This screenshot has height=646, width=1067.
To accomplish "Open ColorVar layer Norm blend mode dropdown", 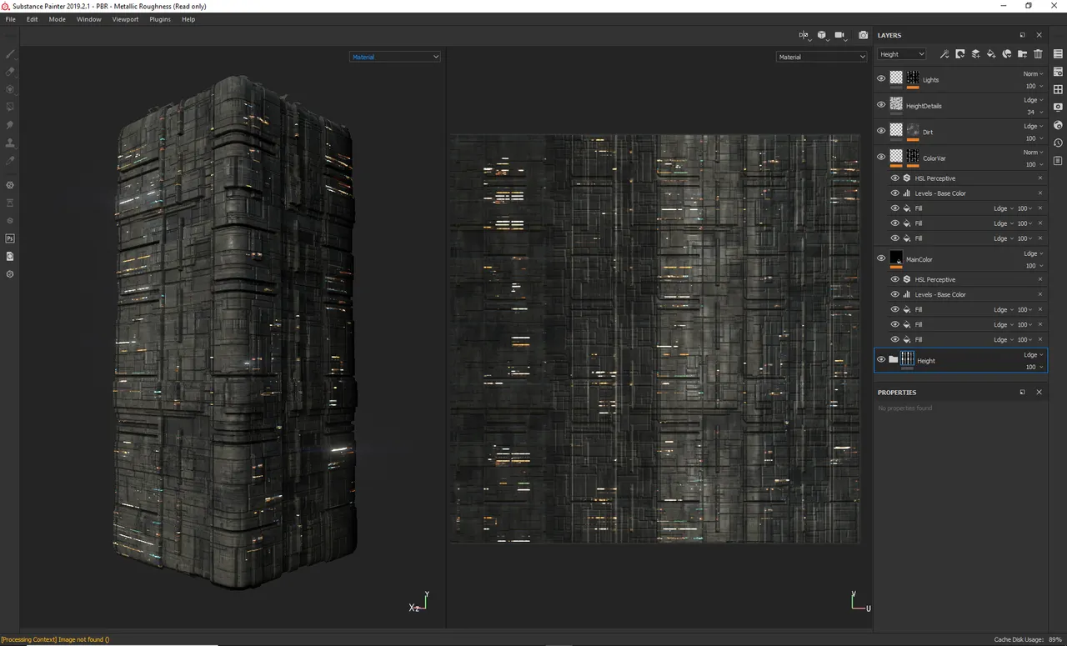I will [x=1033, y=152].
